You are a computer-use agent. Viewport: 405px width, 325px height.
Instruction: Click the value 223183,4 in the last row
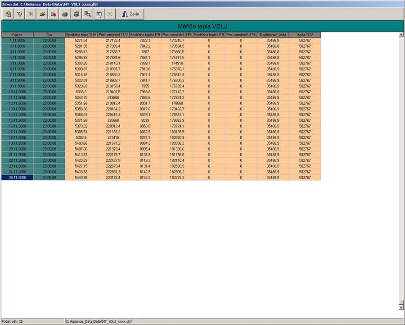(x=113, y=178)
